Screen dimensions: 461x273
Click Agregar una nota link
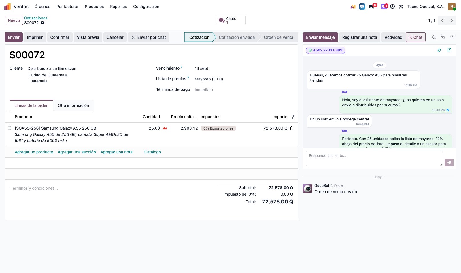pyautogui.click(x=116, y=152)
